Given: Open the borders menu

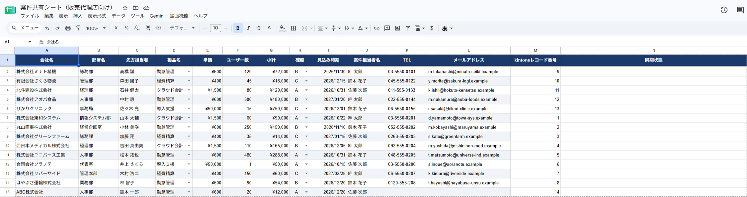Looking at the screenshot, I should pyautogui.click(x=293, y=28).
